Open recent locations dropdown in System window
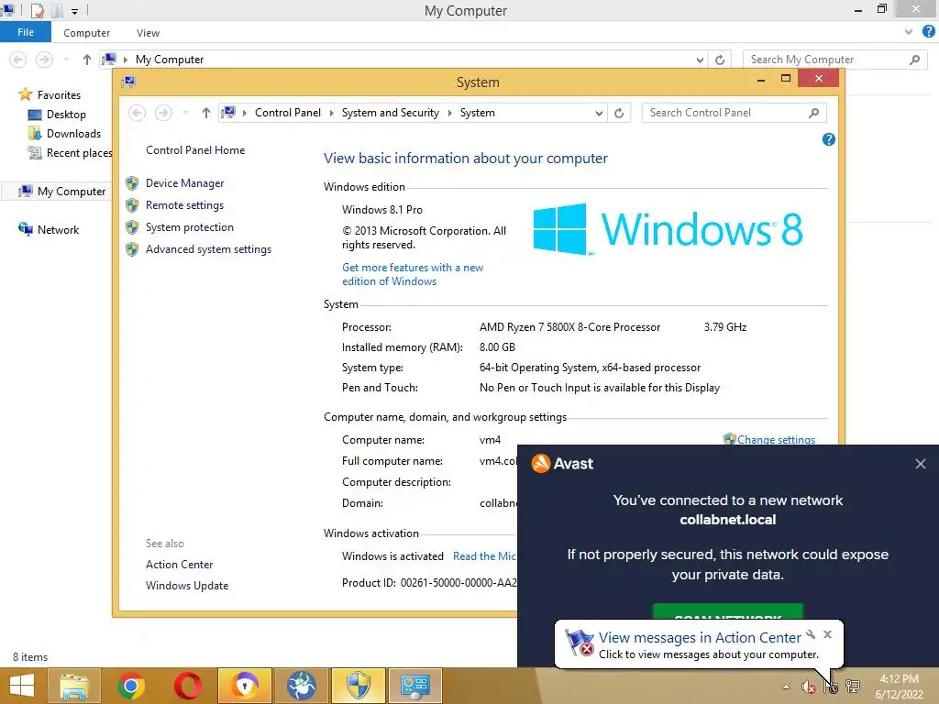939x704 pixels. point(185,113)
